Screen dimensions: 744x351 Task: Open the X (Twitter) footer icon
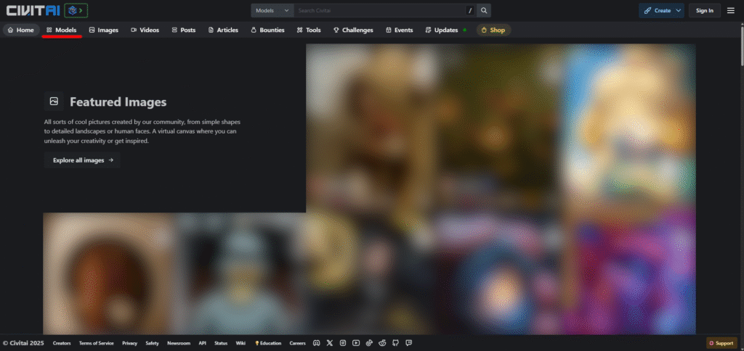(x=329, y=343)
